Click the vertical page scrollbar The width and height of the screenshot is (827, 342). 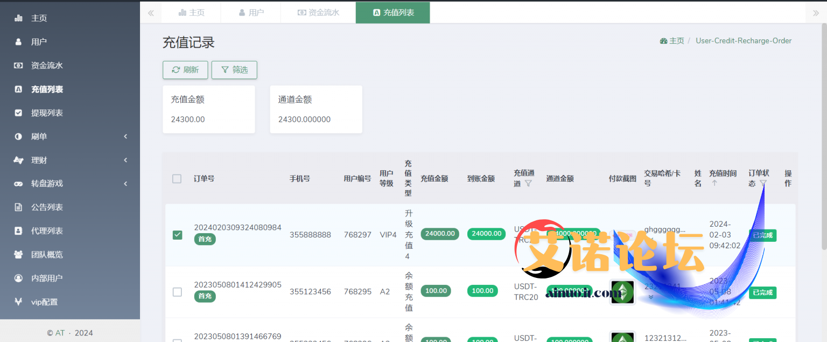(x=824, y=137)
